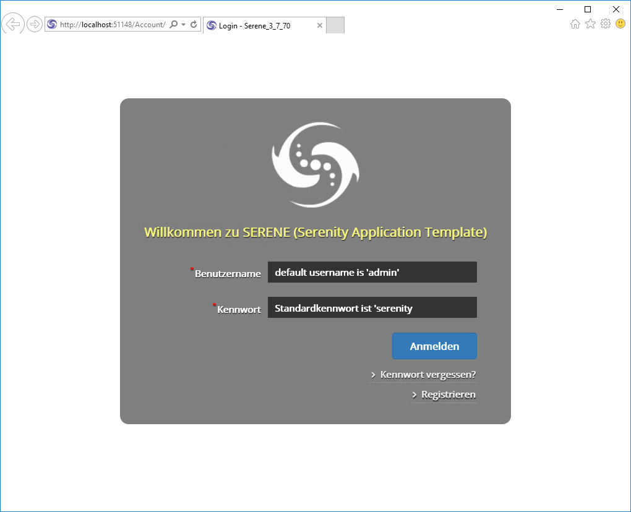Click the Willkommen zu SERENE heading
This screenshot has width=631, height=512.
click(x=315, y=232)
